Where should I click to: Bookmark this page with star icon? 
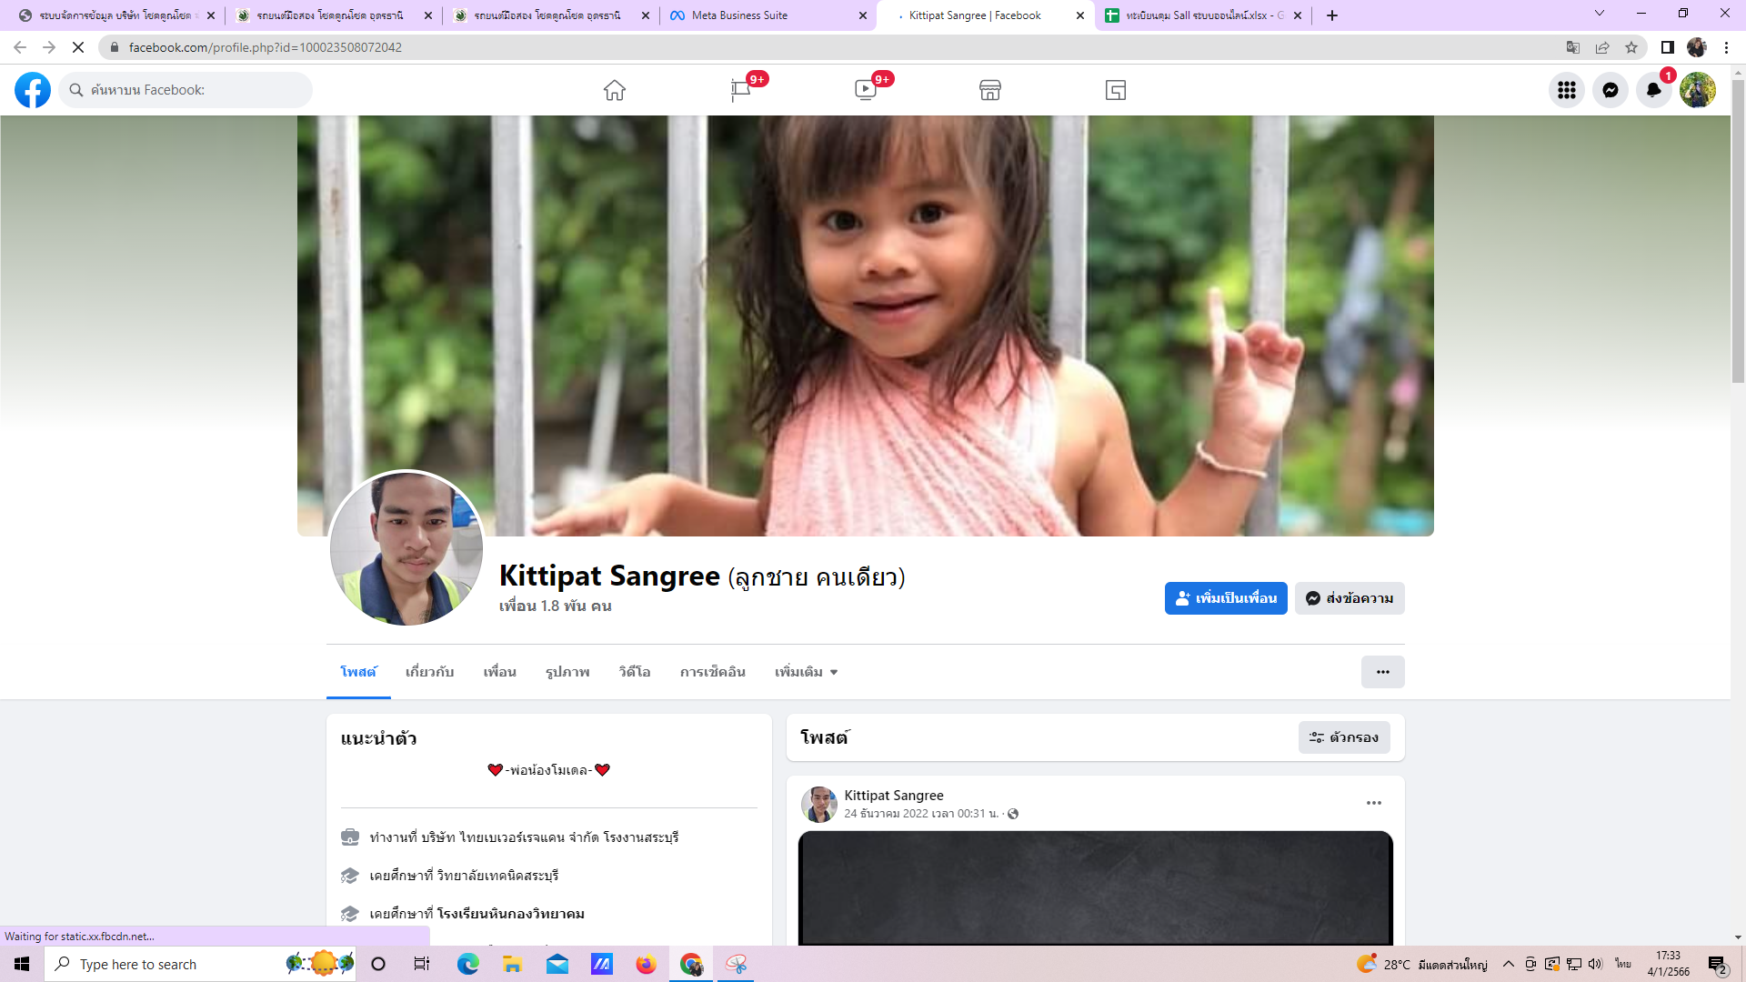[x=1631, y=47]
